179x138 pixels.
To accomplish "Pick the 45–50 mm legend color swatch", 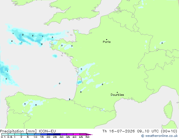I will pyautogui.click(x=83, y=134).
